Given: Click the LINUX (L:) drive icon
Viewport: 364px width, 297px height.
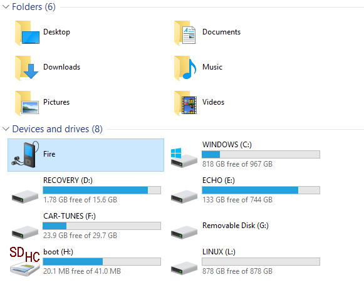Looking at the screenshot, I should coord(184,268).
